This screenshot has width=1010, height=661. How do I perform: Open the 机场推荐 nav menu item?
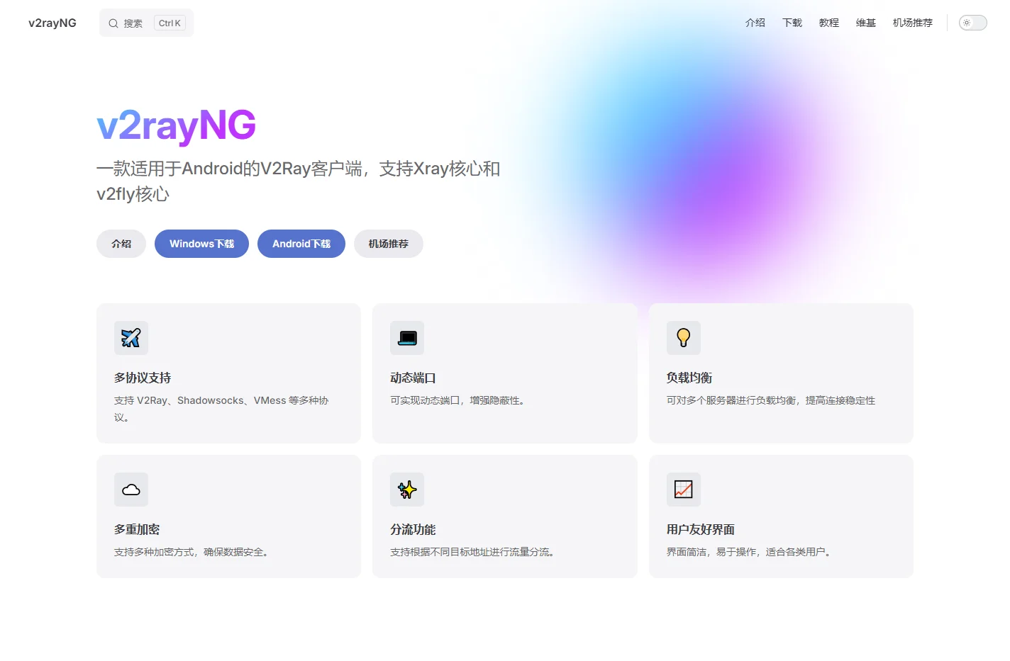tap(913, 23)
